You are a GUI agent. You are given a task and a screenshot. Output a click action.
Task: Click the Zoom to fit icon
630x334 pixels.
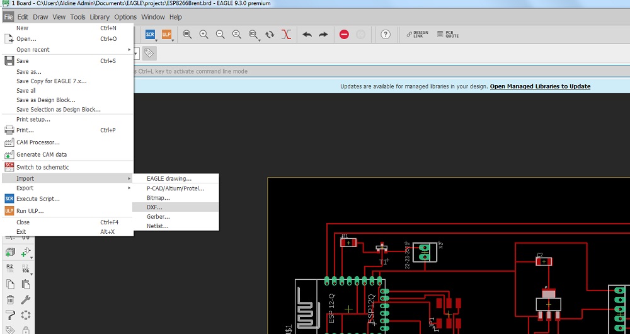(x=187, y=35)
